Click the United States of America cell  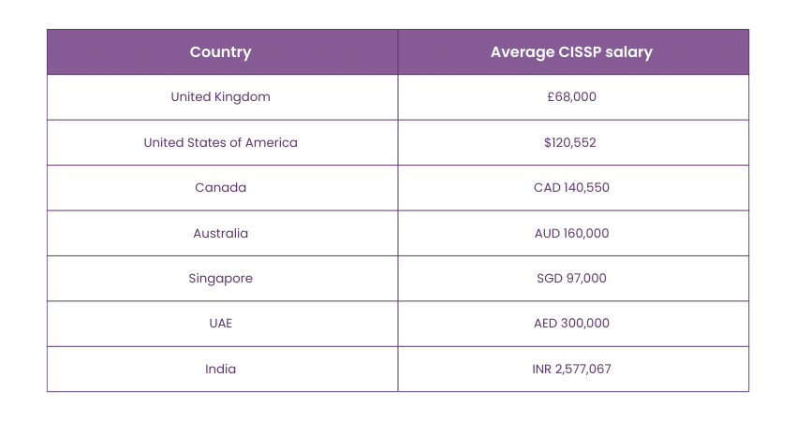tap(221, 142)
